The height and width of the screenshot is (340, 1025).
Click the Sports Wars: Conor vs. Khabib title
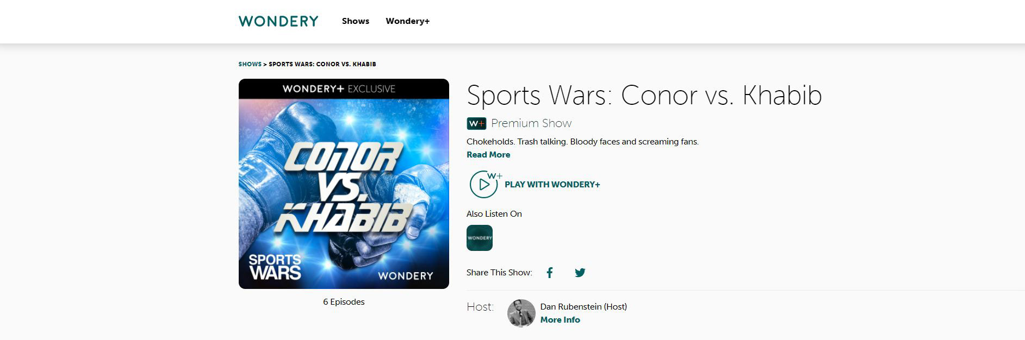[644, 95]
